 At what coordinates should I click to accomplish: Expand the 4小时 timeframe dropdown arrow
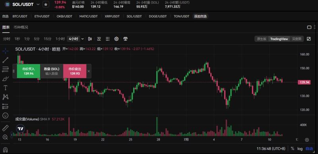point(83,39)
